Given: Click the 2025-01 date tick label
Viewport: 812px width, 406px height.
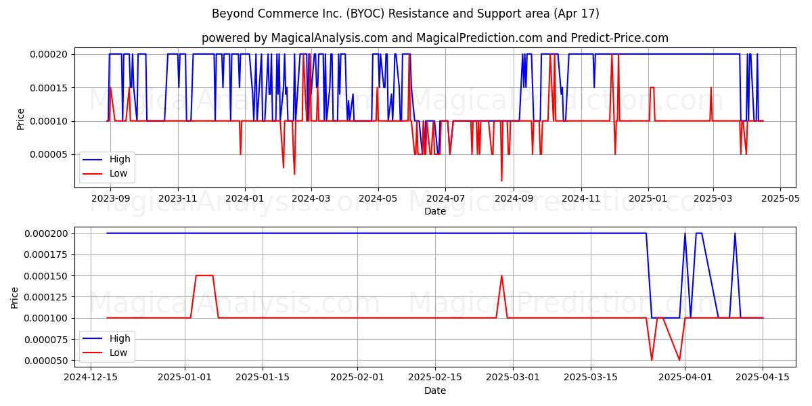Looking at the screenshot, I should tap(648, 198).
